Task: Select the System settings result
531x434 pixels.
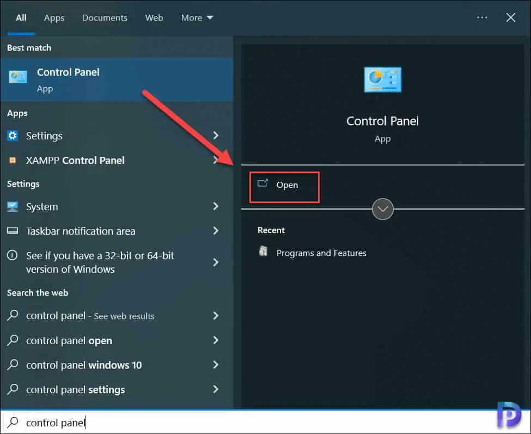Action: pyautogui.click(x=117, y=206)
